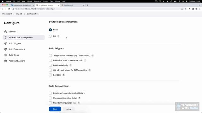Select the None source control option
202x113 pixels.
[50, 30]
